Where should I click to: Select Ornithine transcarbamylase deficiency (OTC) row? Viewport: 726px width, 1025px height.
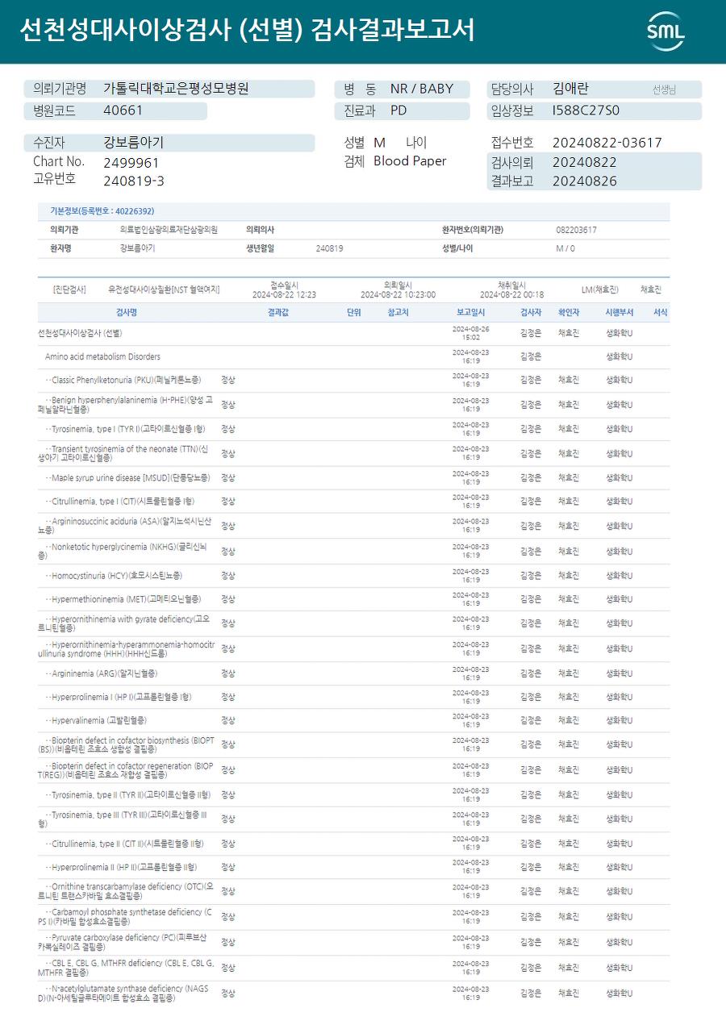tap(353, 891)
